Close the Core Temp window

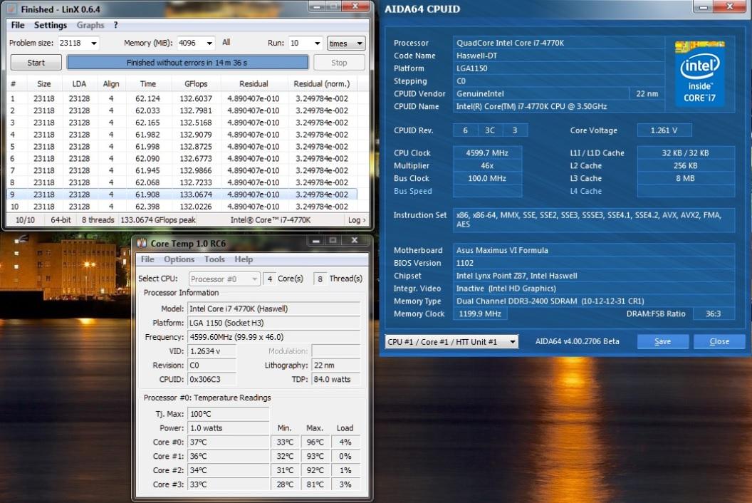pos(355,241)
